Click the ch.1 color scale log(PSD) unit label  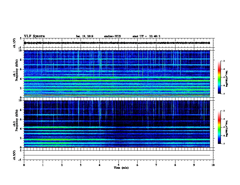point(227,79)
